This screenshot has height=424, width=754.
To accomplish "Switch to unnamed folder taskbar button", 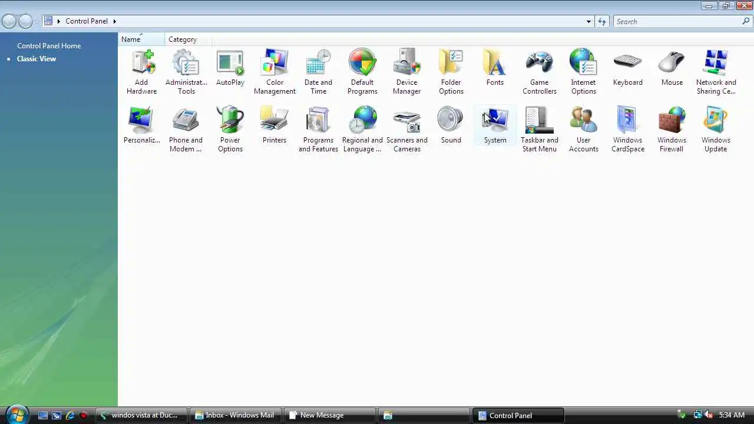I will point(424,415).
